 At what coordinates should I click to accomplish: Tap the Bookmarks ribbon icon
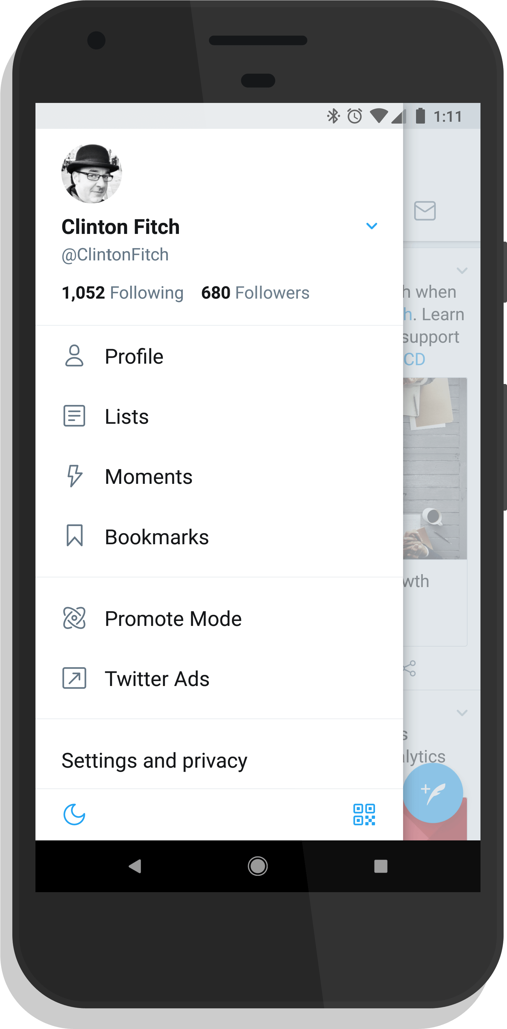click(x=74, y=536)
